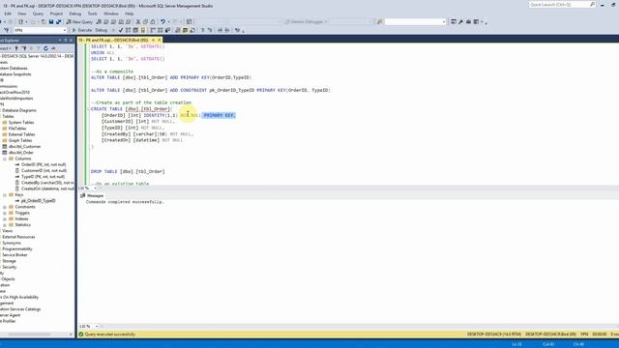Viewport: 619px width, 348px height.
Task: Open the Edit menu
Action: pyautogui.click(x=8, y=14)
